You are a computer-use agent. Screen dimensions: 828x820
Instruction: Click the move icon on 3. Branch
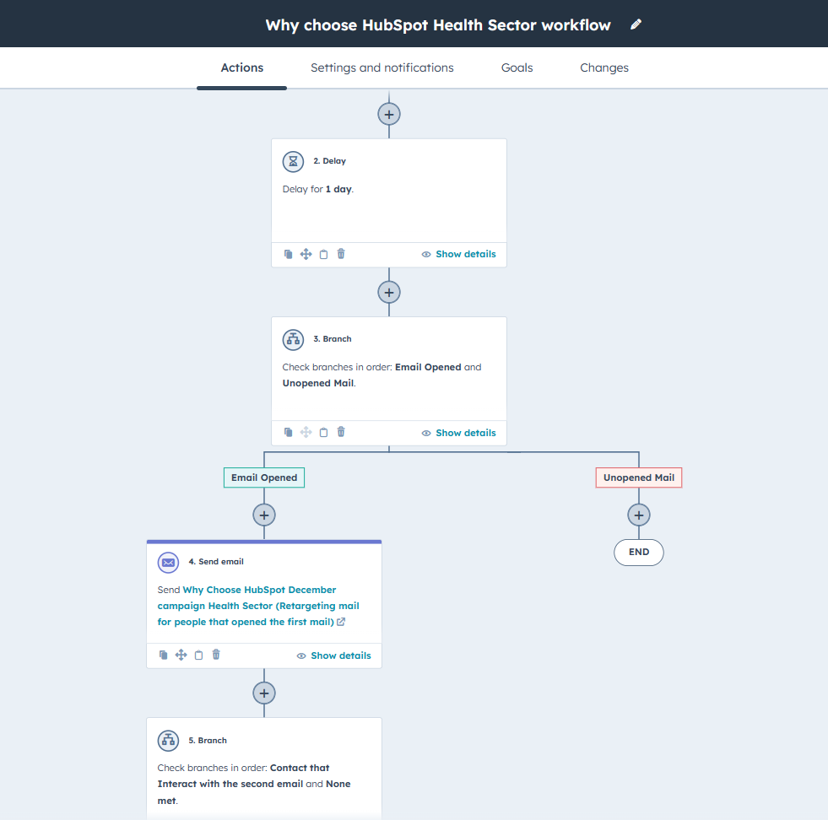click(306, 432)
